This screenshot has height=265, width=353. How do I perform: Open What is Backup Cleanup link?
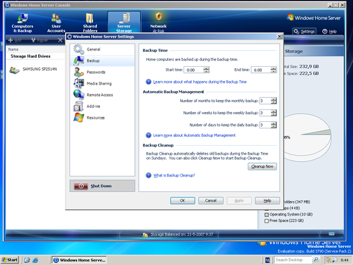coord(174,175)
